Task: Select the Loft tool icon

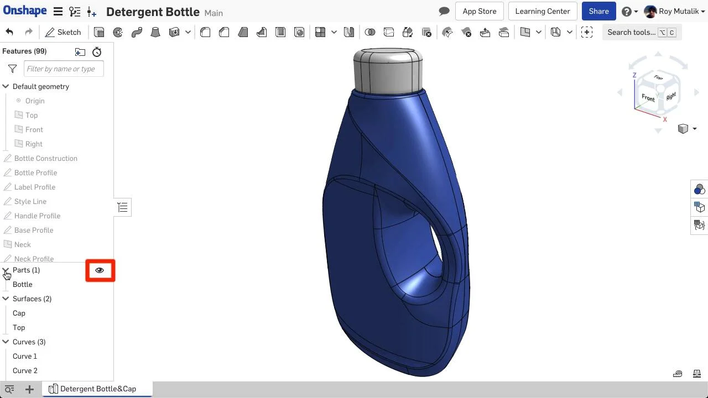Action: click(x=155, y=32)
